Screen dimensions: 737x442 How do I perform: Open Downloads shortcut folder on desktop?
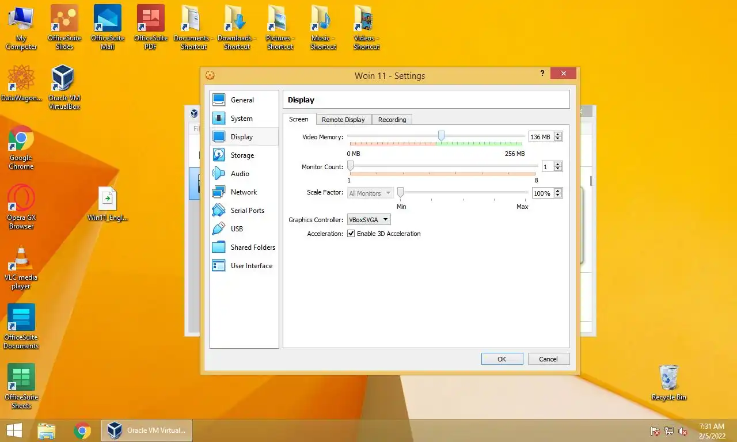237,28
